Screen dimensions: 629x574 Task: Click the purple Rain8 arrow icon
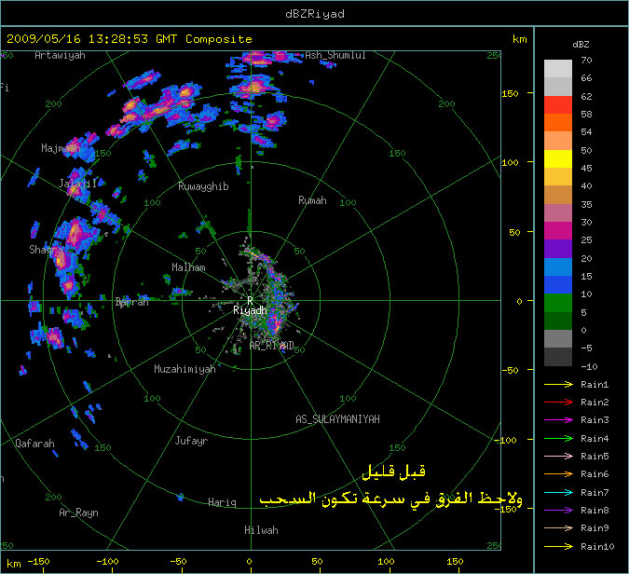tap(558, 511)
